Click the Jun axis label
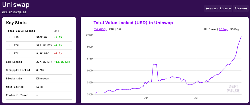Viewport: 250px width, 105px height. click(x=146, y=98)
